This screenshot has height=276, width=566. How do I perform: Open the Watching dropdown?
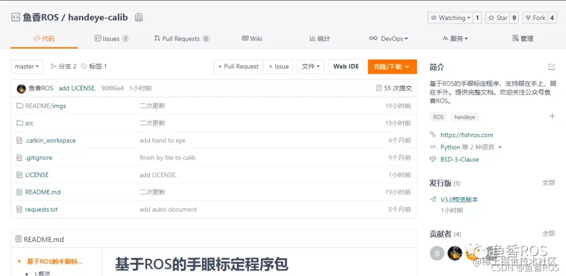(451, 18)
